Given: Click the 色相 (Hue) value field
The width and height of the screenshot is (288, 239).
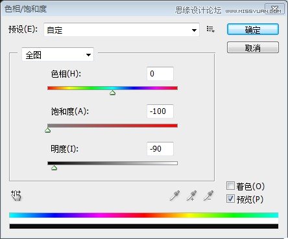Looking at the screenshot, I should pyautogui.click(x=160, y=74).
